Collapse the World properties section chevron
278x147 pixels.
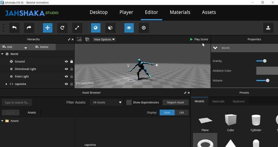pos(215,48)
